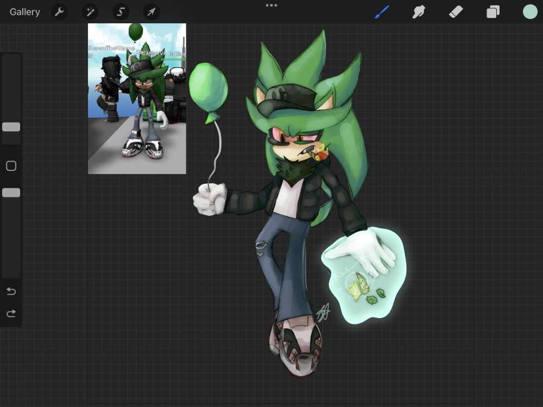Tap the three-dot menu at top center
543x407 pixels.
[x=271, y=5]
